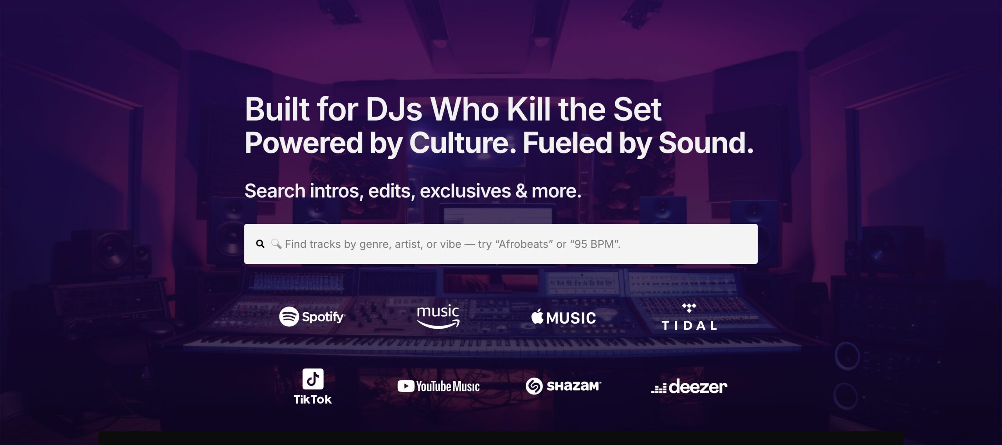This screenshot has width=1002, height=445.
Task: Click the Amazon Music smile logo
Action: pos(438,324)
